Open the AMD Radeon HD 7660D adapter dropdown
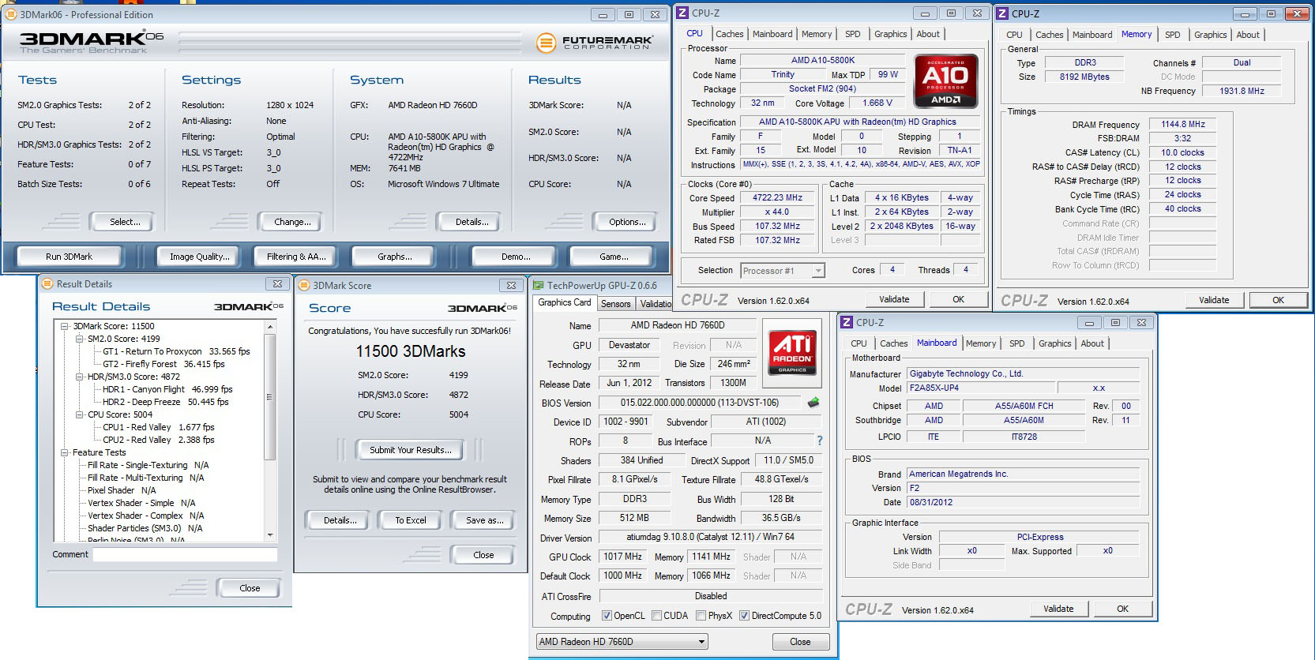This screenshot has height=660, width=1315. point(622,642)
